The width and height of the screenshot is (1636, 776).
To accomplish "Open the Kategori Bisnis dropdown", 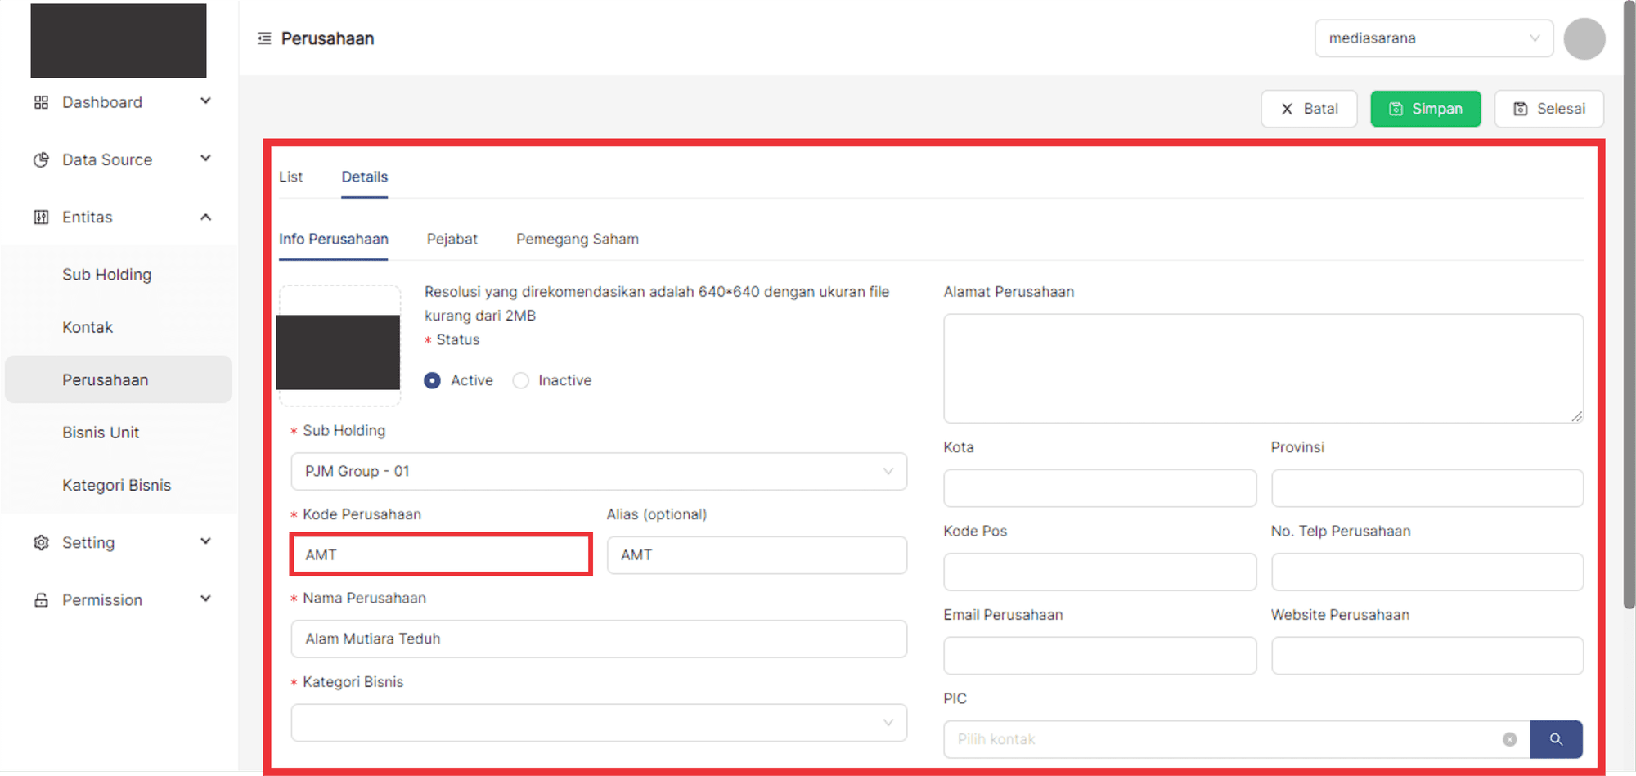I will click(598, 723).
